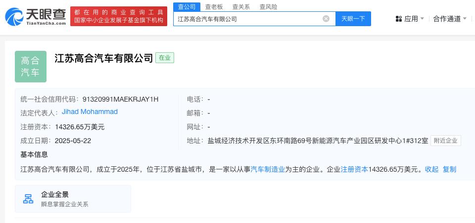
Task: Click the 基本信息 heading
Action: pos(34,155)
